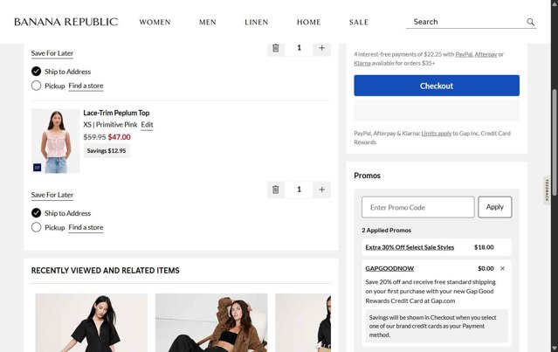Click the Savings $12.95 badge
The image size is (558, 352).
click(x=107, y=151)
